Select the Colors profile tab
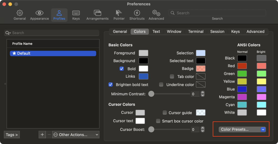 tap(140, 31)
